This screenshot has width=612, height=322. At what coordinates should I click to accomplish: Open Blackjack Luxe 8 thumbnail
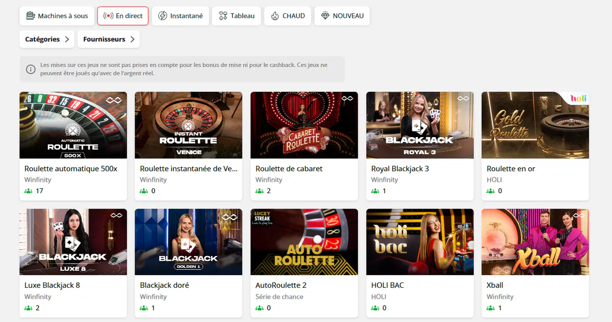click(x=73, y=242)
